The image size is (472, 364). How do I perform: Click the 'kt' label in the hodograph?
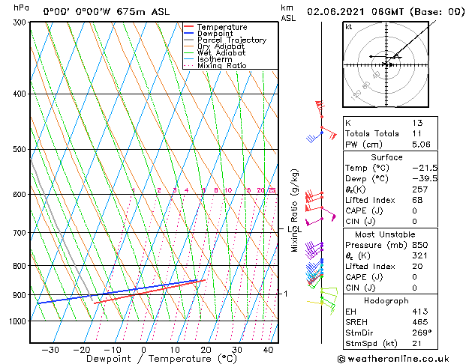click(349, 27)
